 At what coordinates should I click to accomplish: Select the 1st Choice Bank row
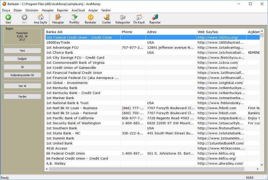pyautogui.click(x=152, y=52)
